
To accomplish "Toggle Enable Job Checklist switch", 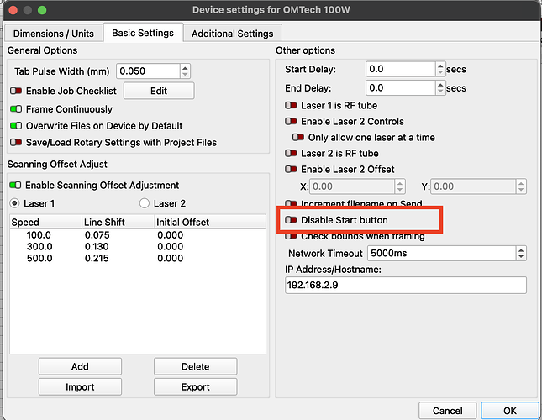I will tap(16, 91).
